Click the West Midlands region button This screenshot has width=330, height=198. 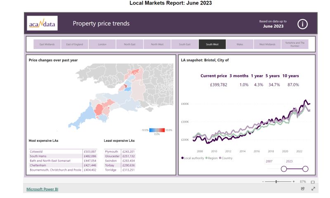[267, 44]
